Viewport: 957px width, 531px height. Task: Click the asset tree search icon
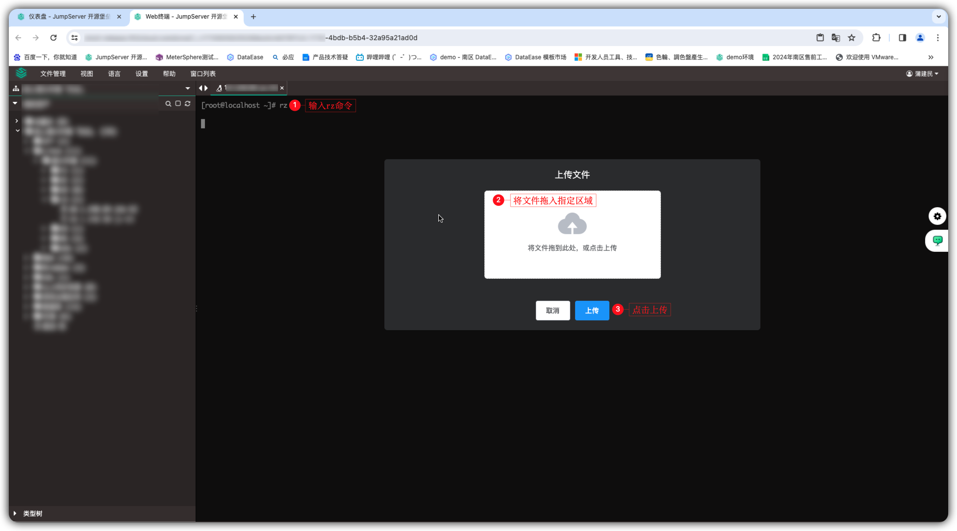(x=168, y=104)
